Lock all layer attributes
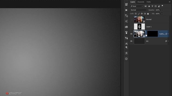Viewport: 172px width, 96px height. [148, 14]
